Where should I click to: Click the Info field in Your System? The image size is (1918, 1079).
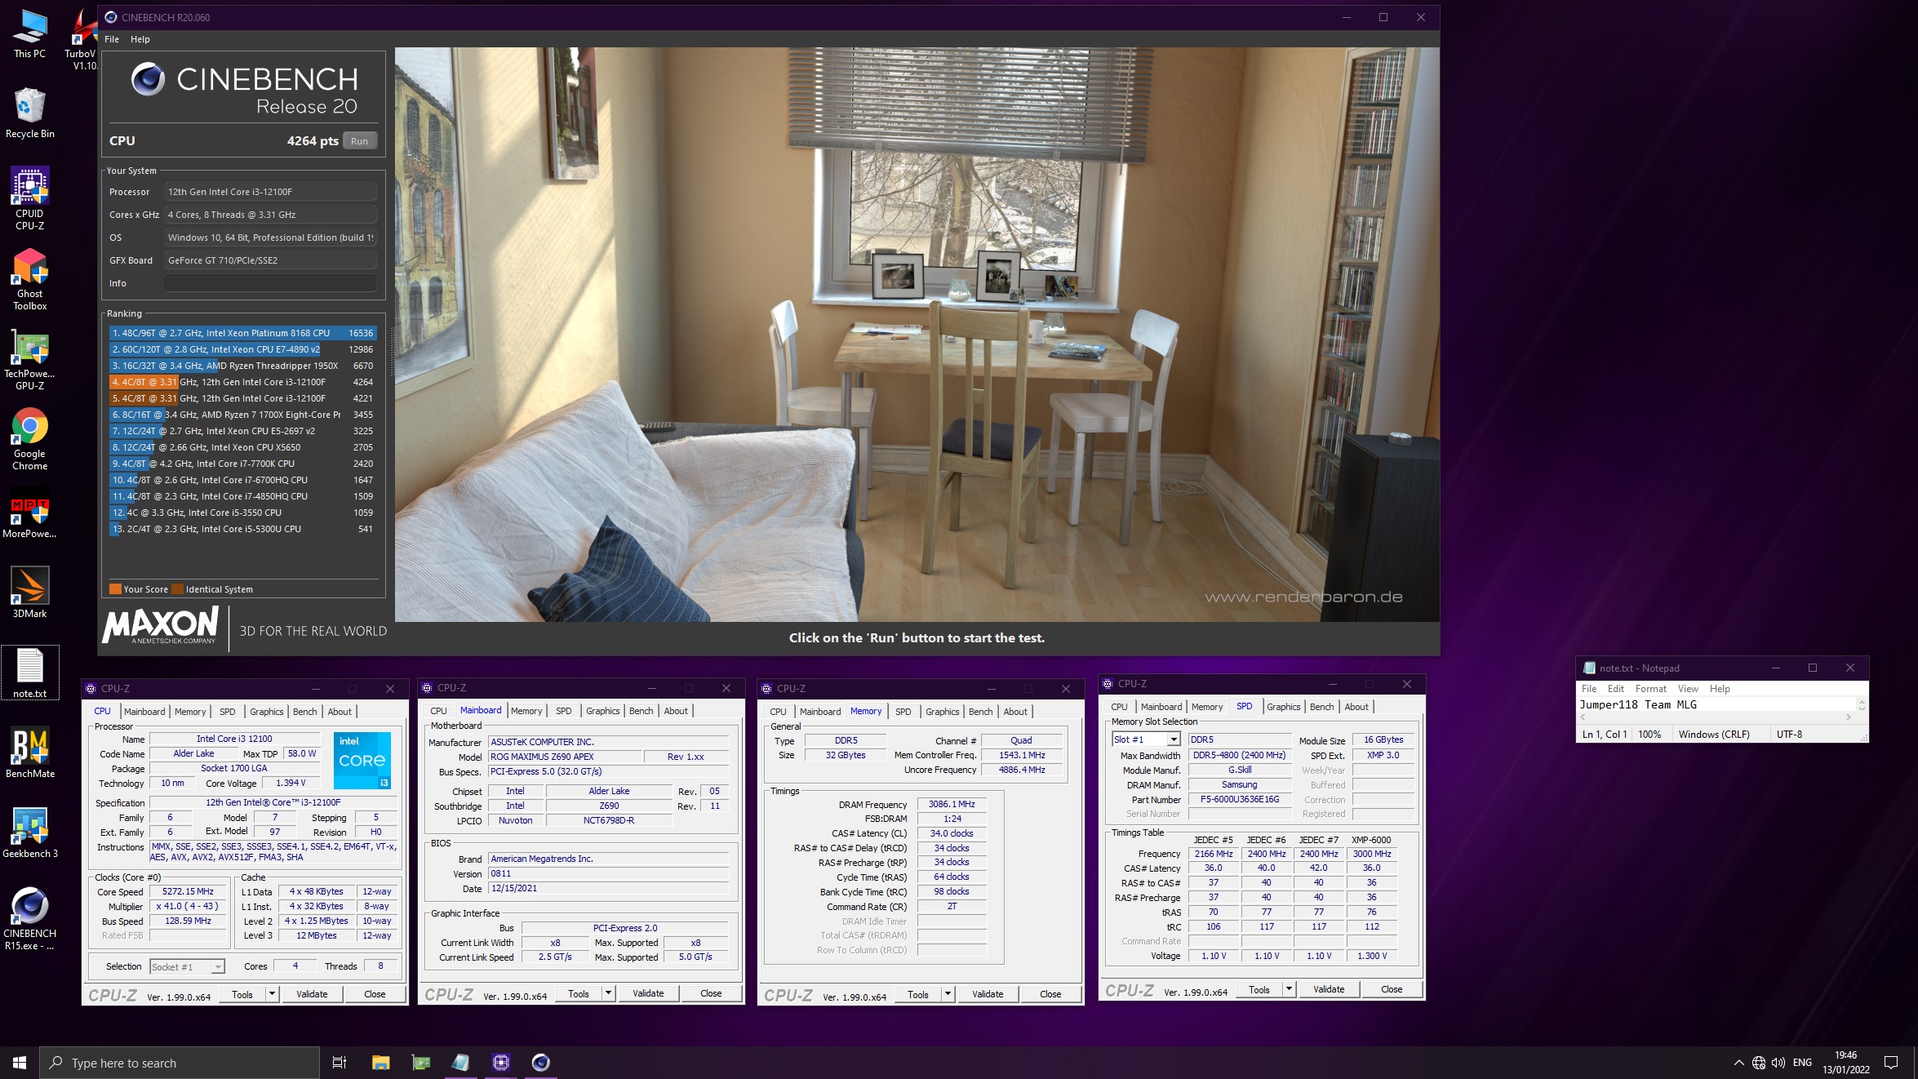coord(270,283)
